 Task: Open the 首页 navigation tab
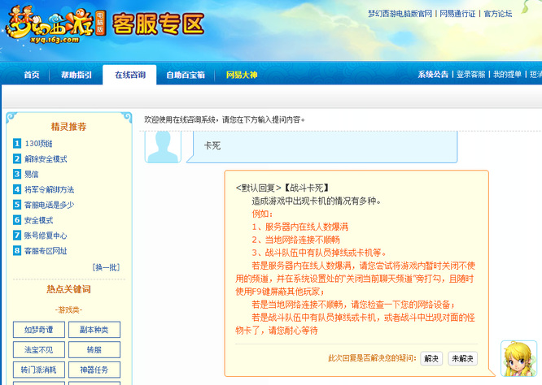tap(32, 75)
